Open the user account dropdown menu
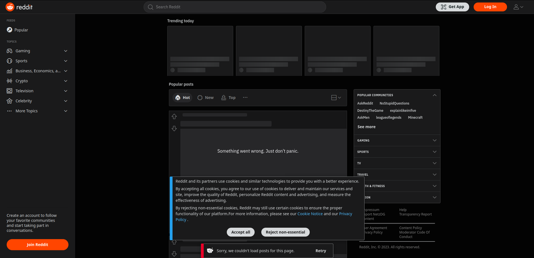This screenshot has height=258, width=534. pyautogui.click(x=518, y=7)
